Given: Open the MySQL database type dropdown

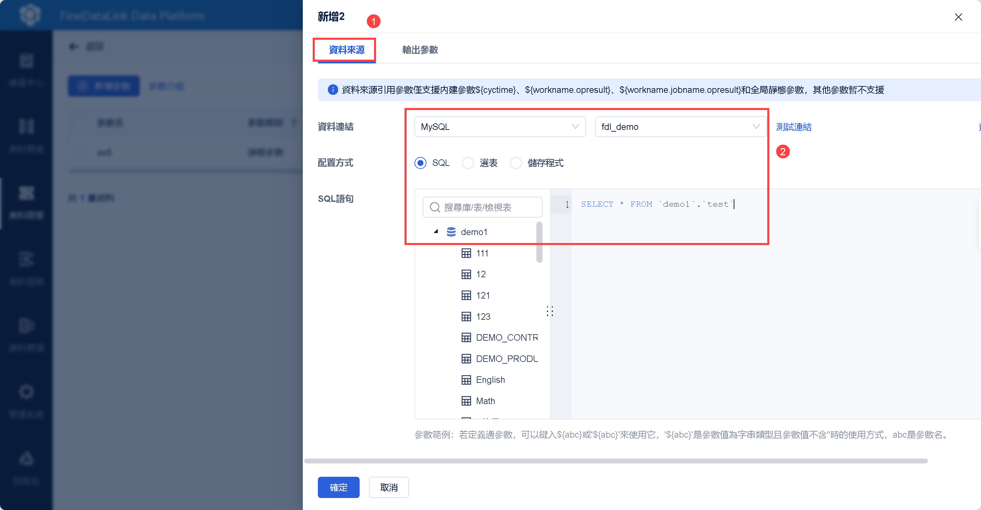Looking at the screenshot, I should [500, 126].
